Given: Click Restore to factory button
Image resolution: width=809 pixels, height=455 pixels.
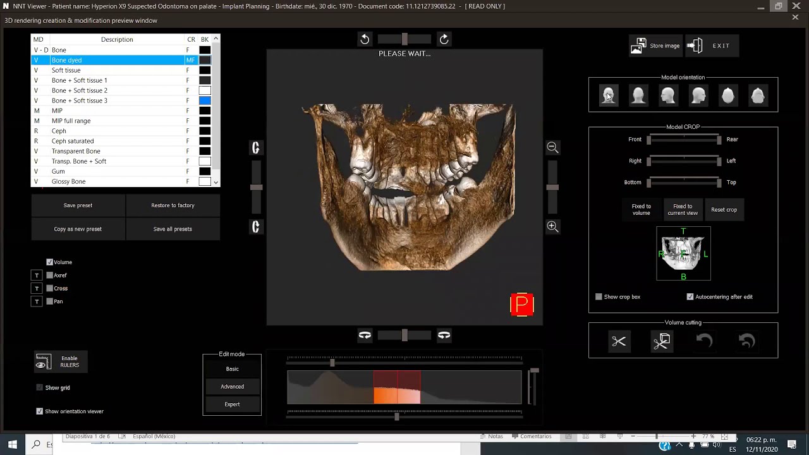Looking at the screenshot, I should tap(173, 205).
